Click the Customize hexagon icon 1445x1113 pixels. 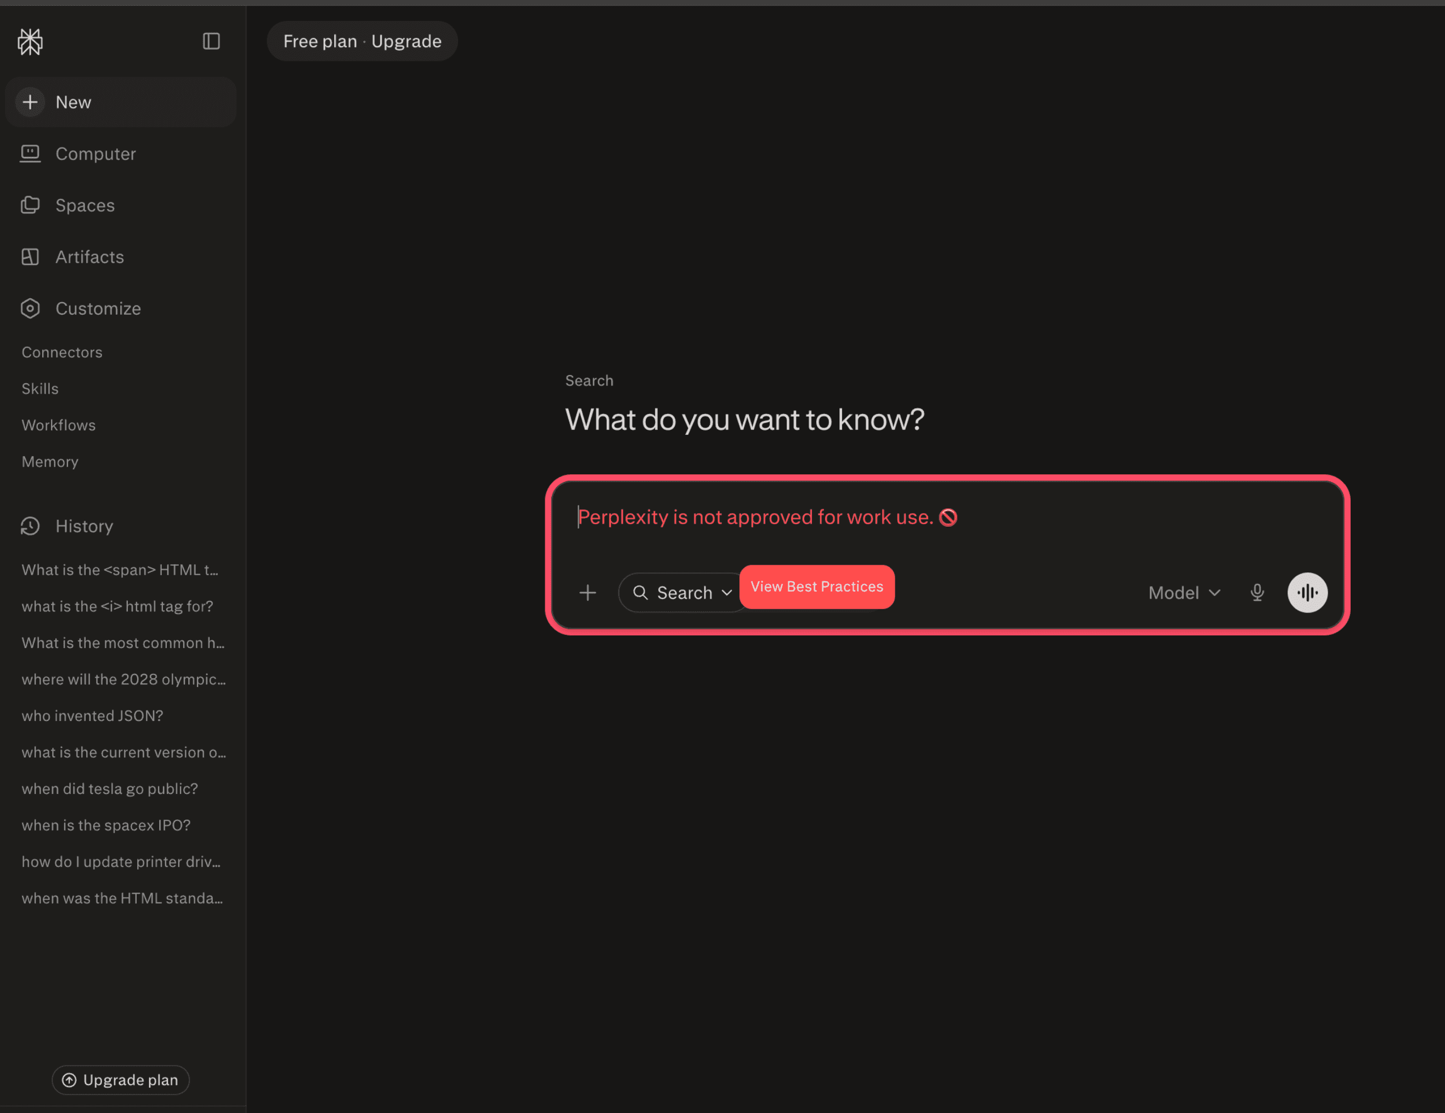(30, 308)
